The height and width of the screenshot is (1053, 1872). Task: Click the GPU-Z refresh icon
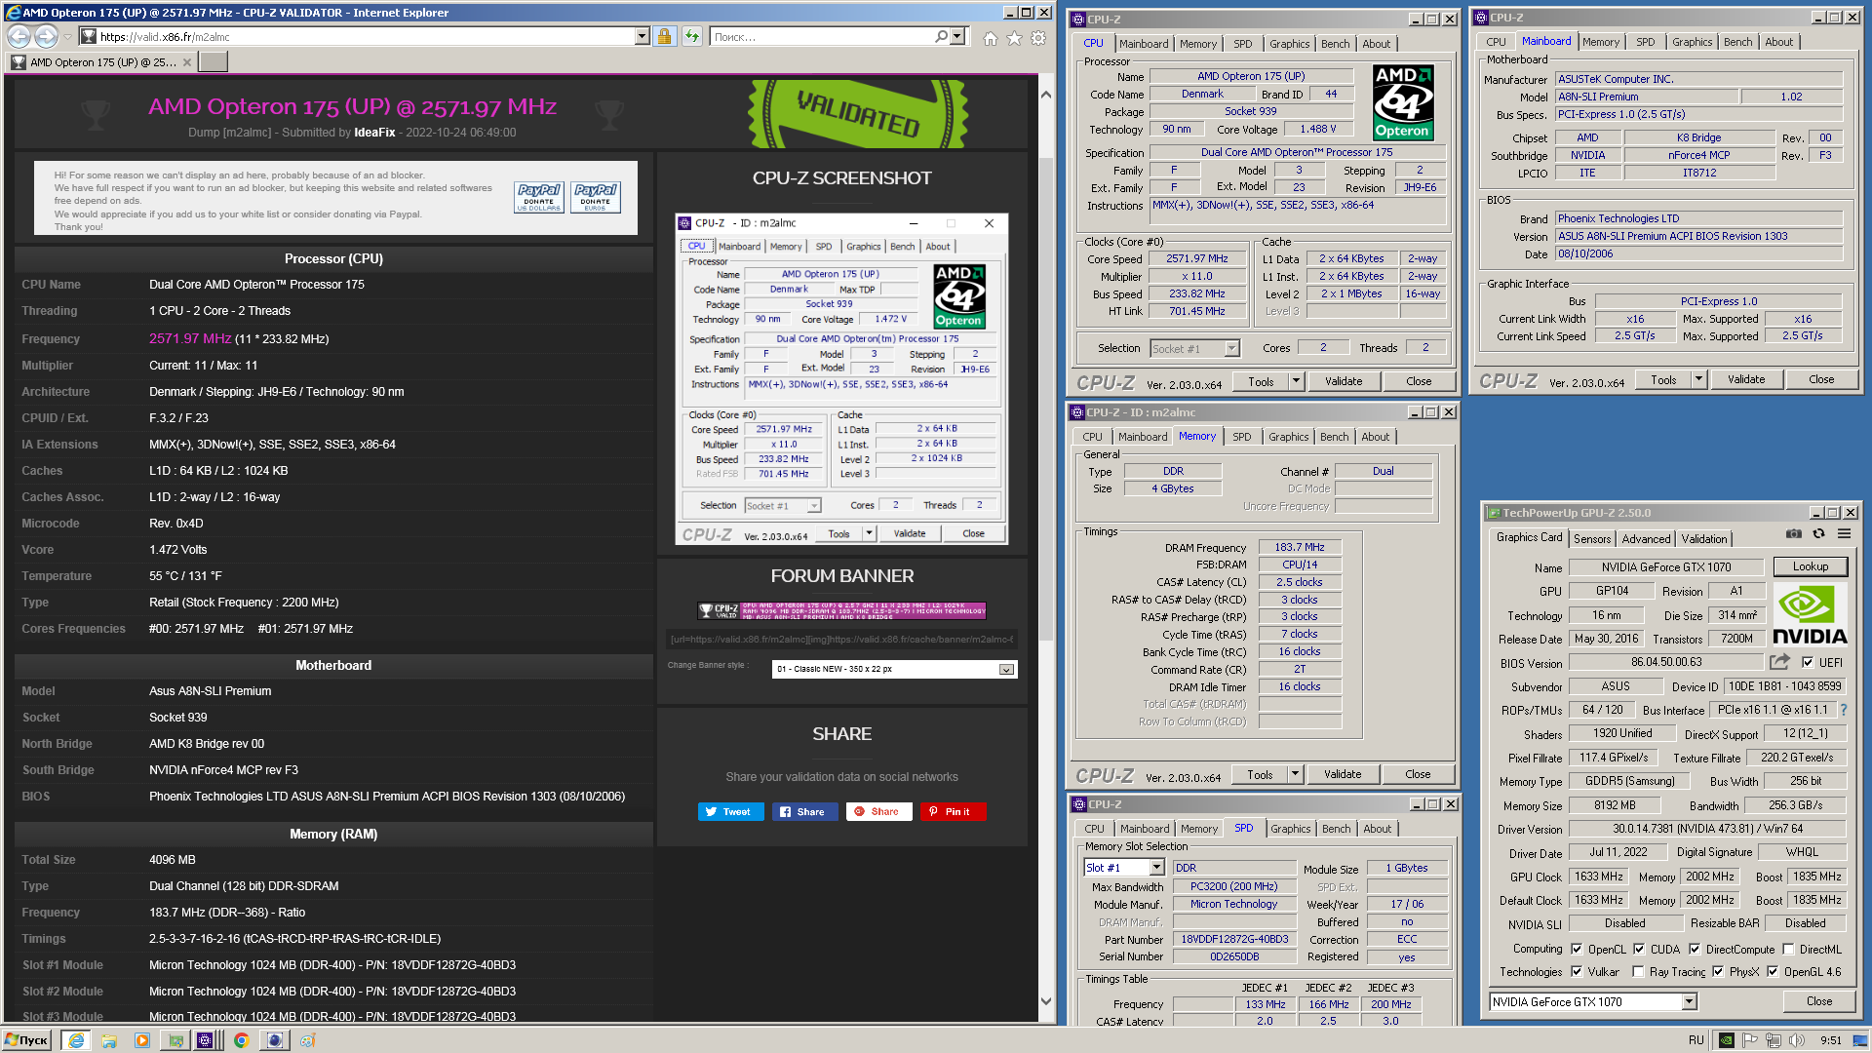click(x=1818, y=534)
